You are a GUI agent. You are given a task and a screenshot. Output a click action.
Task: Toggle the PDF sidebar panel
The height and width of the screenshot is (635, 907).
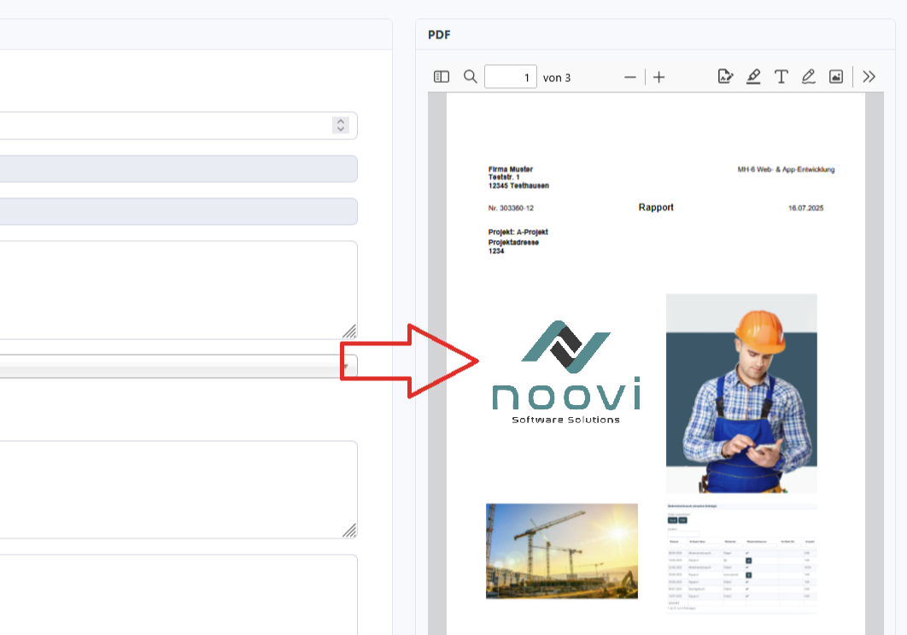[442, 77]
